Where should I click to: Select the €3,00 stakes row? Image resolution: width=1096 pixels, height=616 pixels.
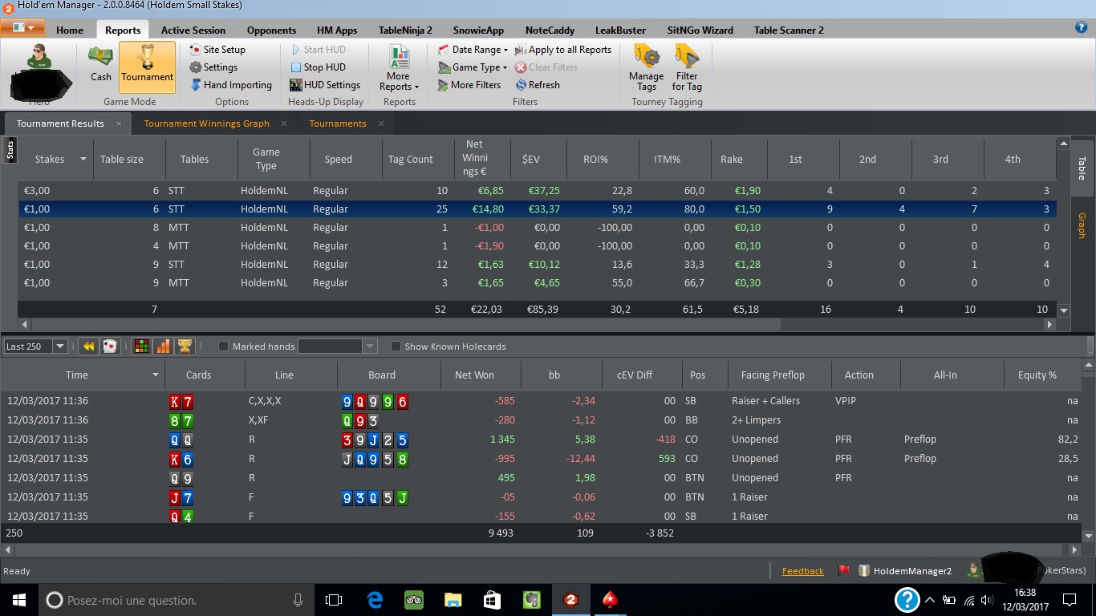537,191
